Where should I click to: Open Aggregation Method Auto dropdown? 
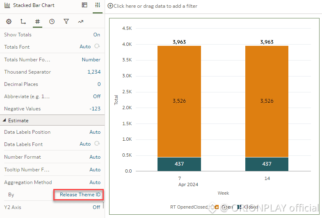click(x=95, y=182)
